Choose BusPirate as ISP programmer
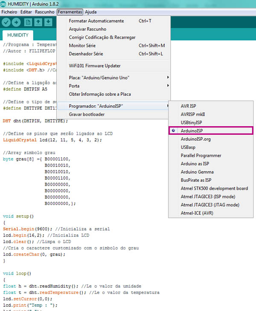The height and width of the screenshot is (311, 256). point(211,180)
